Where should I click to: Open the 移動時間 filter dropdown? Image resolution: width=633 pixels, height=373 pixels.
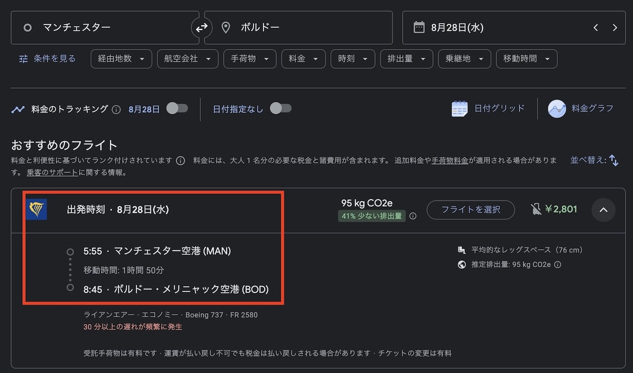[x=527, y=59]
